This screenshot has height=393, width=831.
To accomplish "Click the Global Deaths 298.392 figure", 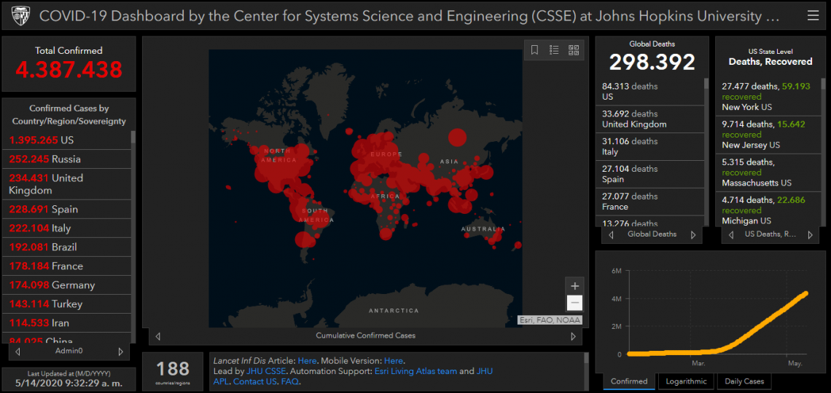I will pyautogui.click(x=652, y=62).
